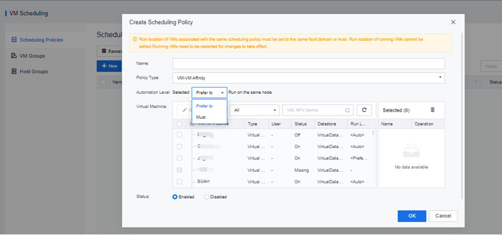Click the BSwin VM name

[203, 181]
